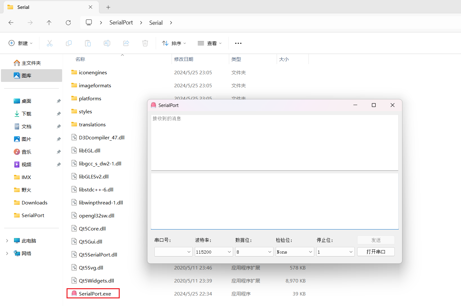Click the 发送 send button

coord(376,240)
